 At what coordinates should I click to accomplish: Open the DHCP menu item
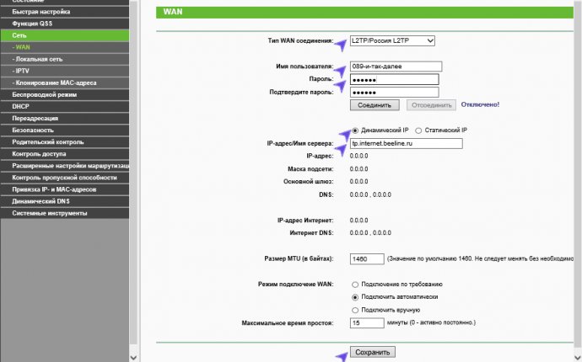point(65,106)
